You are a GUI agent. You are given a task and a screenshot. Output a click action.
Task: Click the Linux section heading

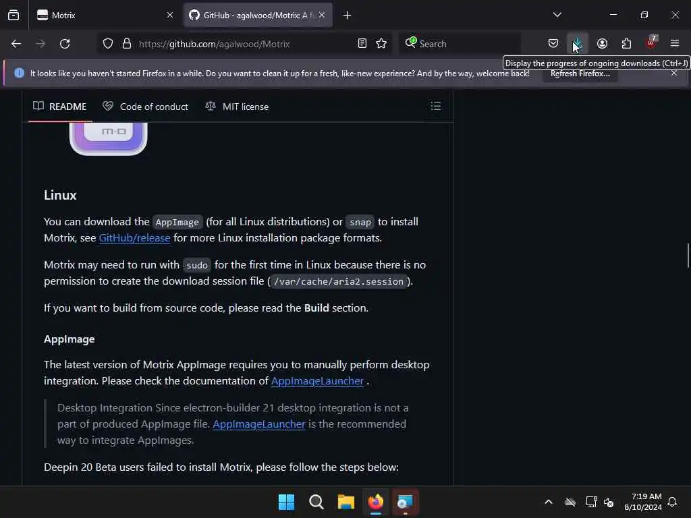tap(60, 195)
